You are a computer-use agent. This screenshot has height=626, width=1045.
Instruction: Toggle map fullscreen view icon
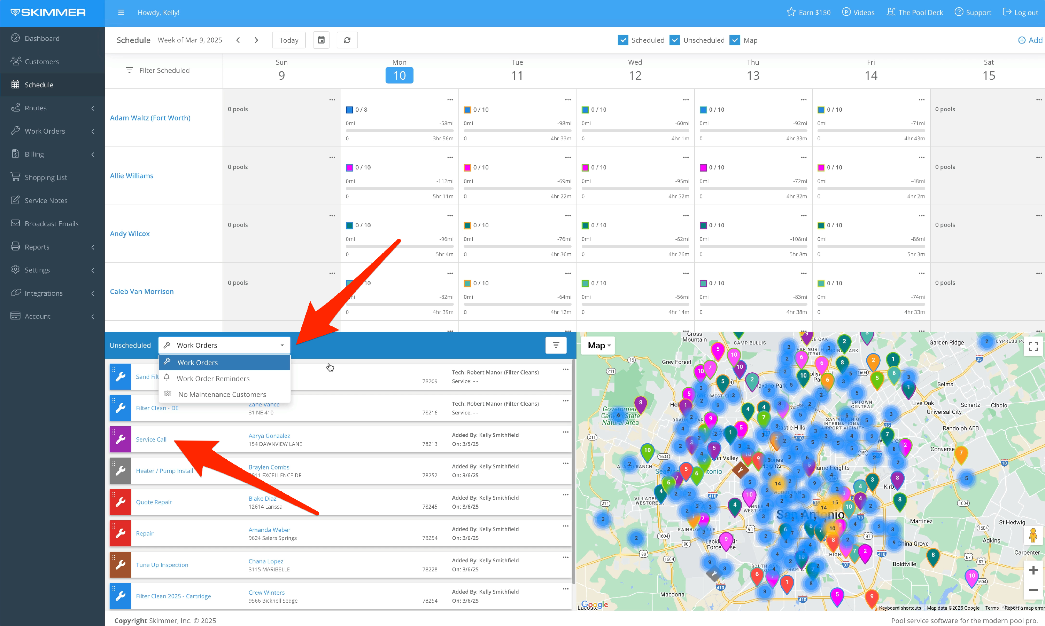1033,346
